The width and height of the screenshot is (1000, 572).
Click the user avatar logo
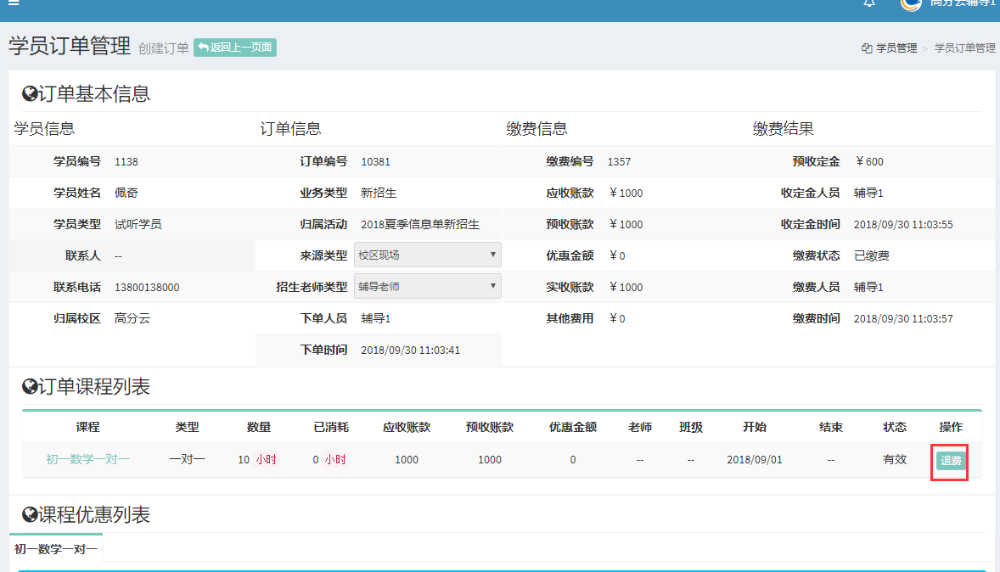click(x=910, y=3)
